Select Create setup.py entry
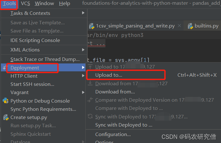This screenshot has height=143, width=221. (x=43, y=117)
